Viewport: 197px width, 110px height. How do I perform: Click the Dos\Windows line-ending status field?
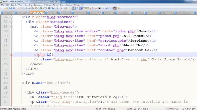tap(172, 109)
